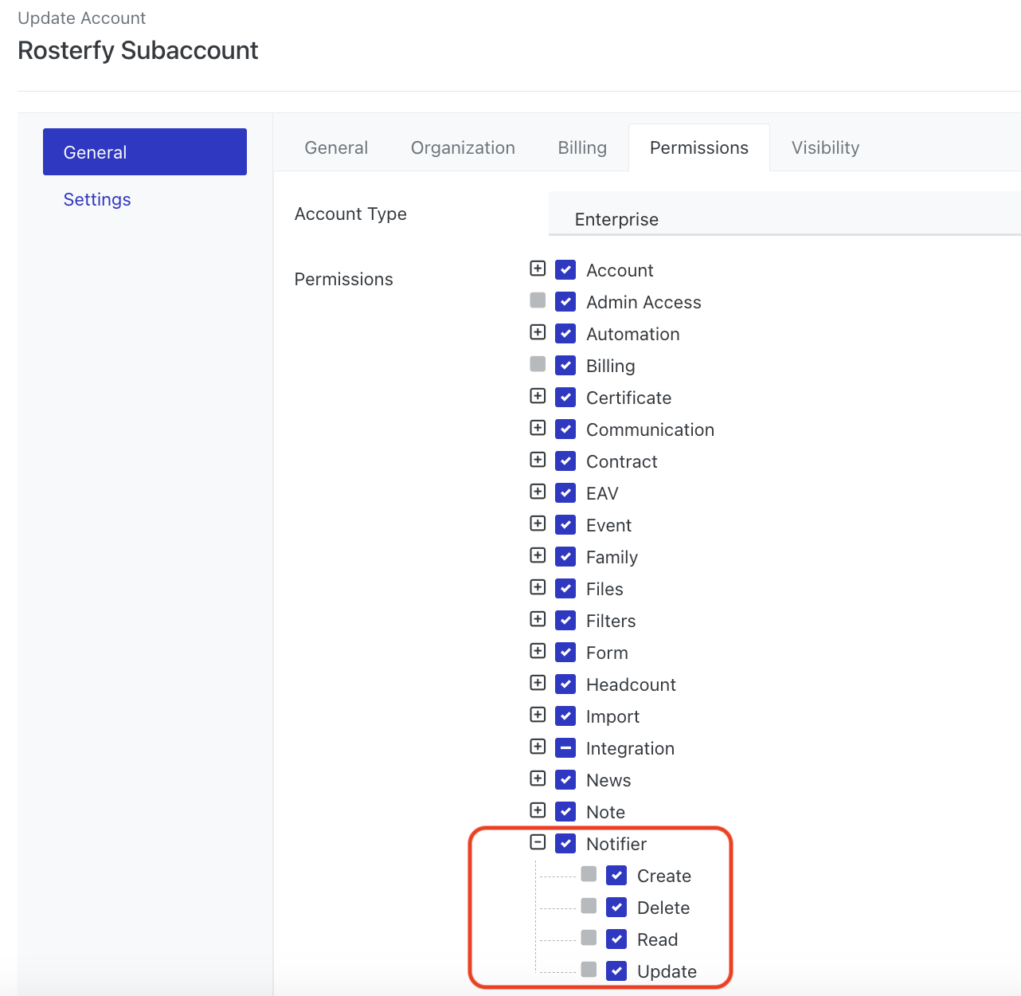The height and width of the screenshot is (996, 1021).
Task: Click the Integration tree label
Action: [630, 748]
